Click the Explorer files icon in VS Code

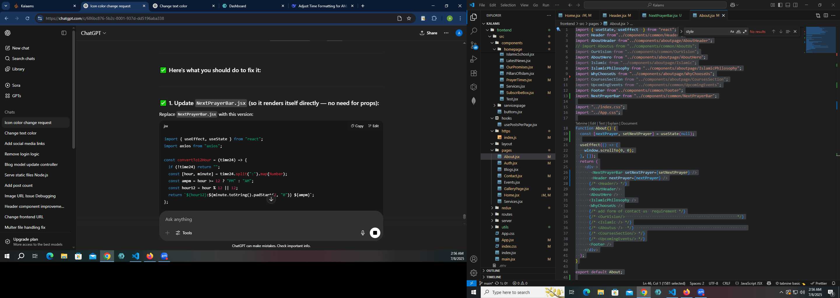click(x=473, y=17)
